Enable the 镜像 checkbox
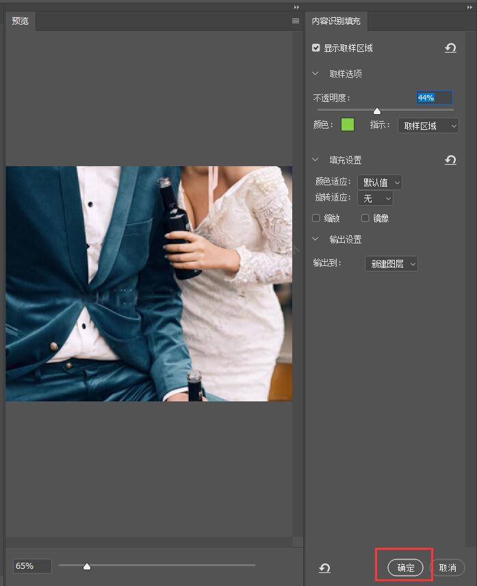477x586 pixels. 365,218
